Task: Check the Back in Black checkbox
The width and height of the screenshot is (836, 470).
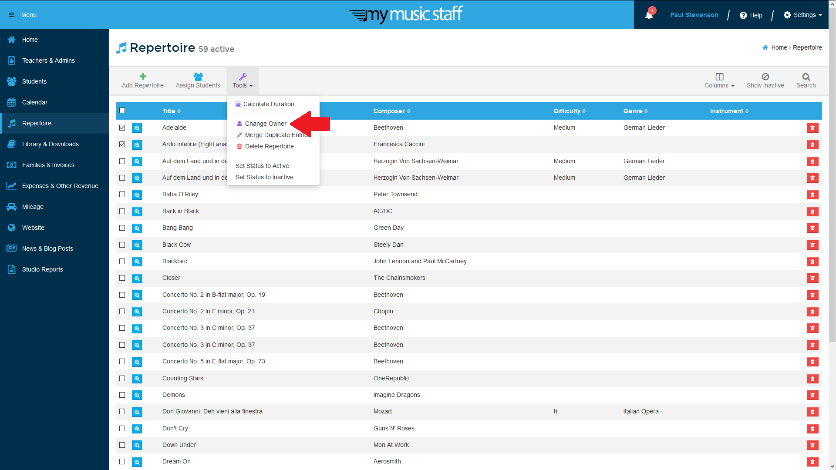Action: [122, 211]
